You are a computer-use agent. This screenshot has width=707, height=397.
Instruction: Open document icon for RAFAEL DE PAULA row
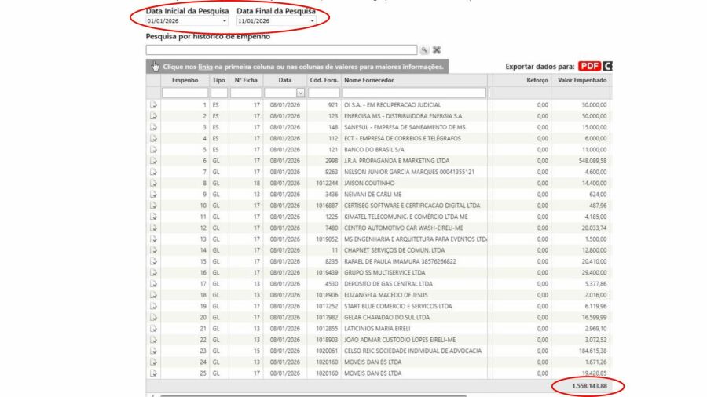153,261
